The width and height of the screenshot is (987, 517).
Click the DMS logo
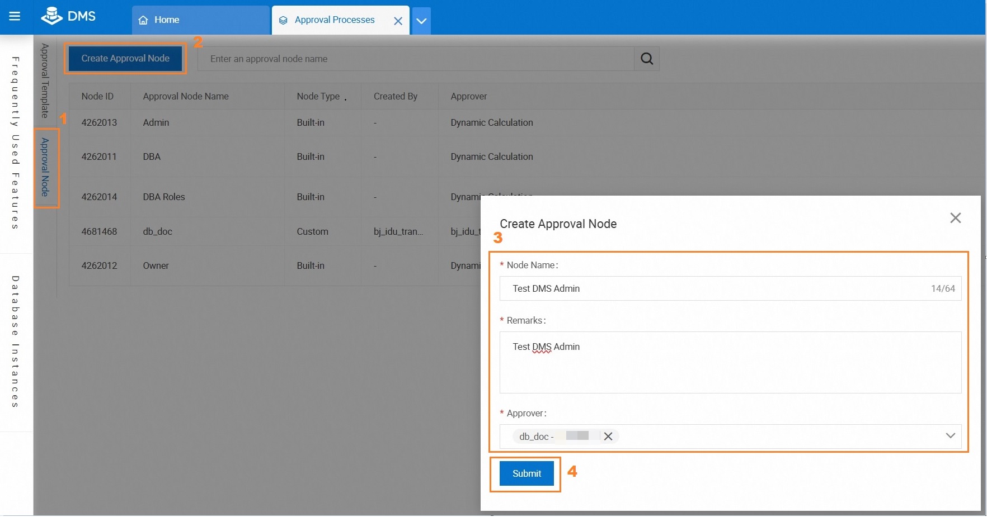pos(68,16)
